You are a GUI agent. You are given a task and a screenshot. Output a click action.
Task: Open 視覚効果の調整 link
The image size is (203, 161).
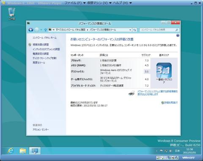[x=41, y=45]
